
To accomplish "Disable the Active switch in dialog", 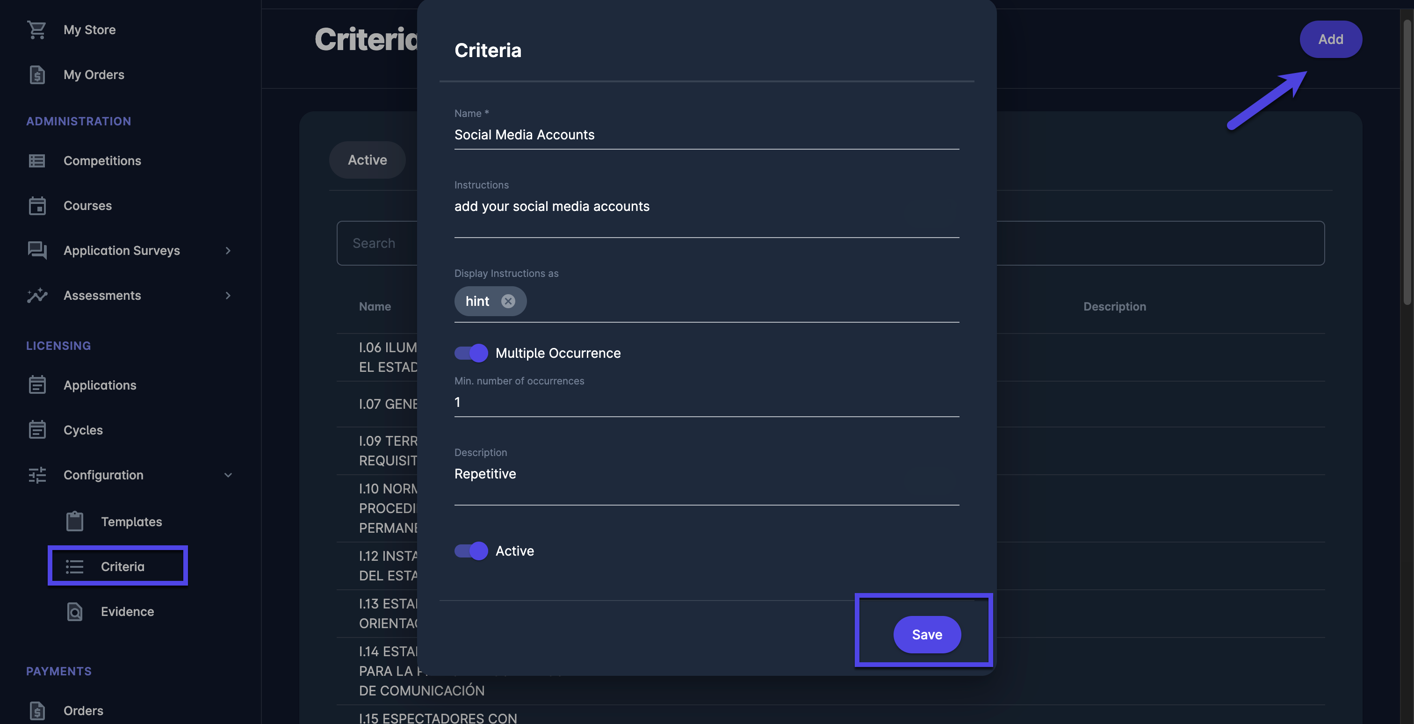I will (471, 550).
